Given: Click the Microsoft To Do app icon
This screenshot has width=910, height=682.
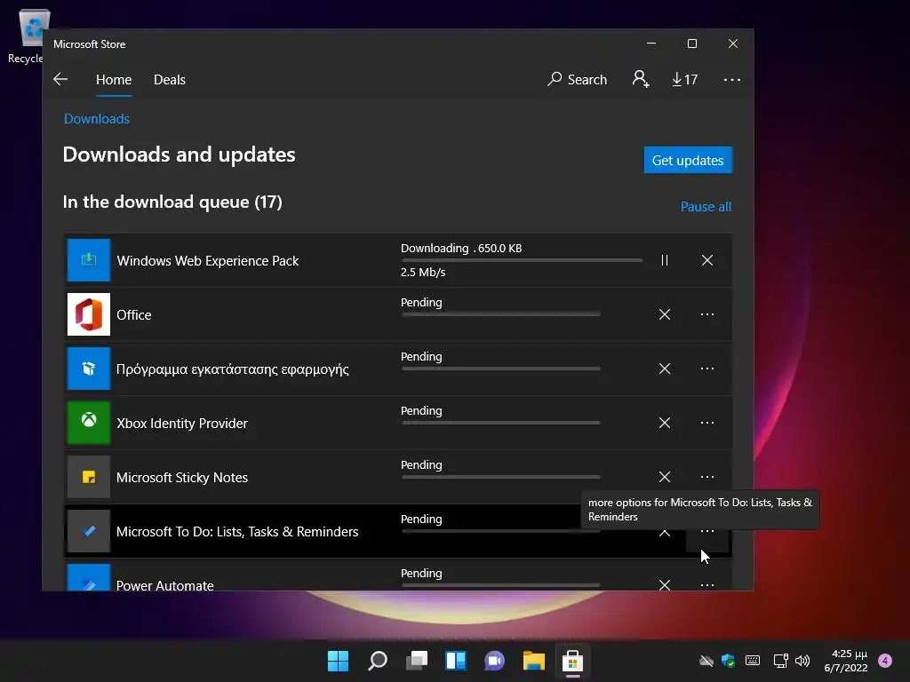Looking at the screenshot, I should coord(89,531).
